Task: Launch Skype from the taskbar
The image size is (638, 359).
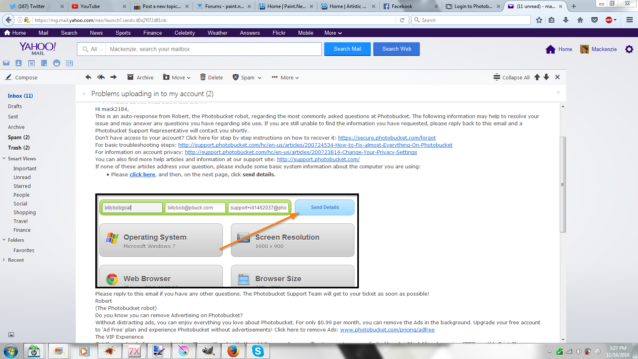Action: pos(258,351)
